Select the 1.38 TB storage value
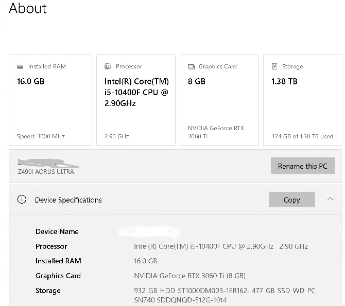This screenshot has width=345, height=306. 284,81
